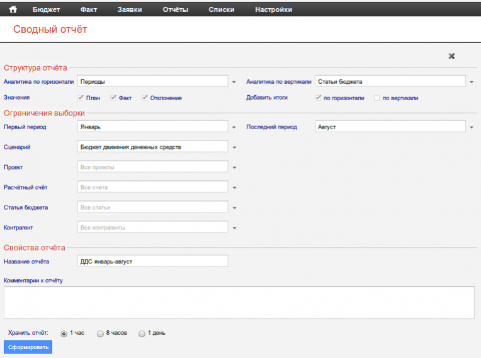Open the Контрагент dropdown arrow
This screenshot has width=481, height=358.
234,228
